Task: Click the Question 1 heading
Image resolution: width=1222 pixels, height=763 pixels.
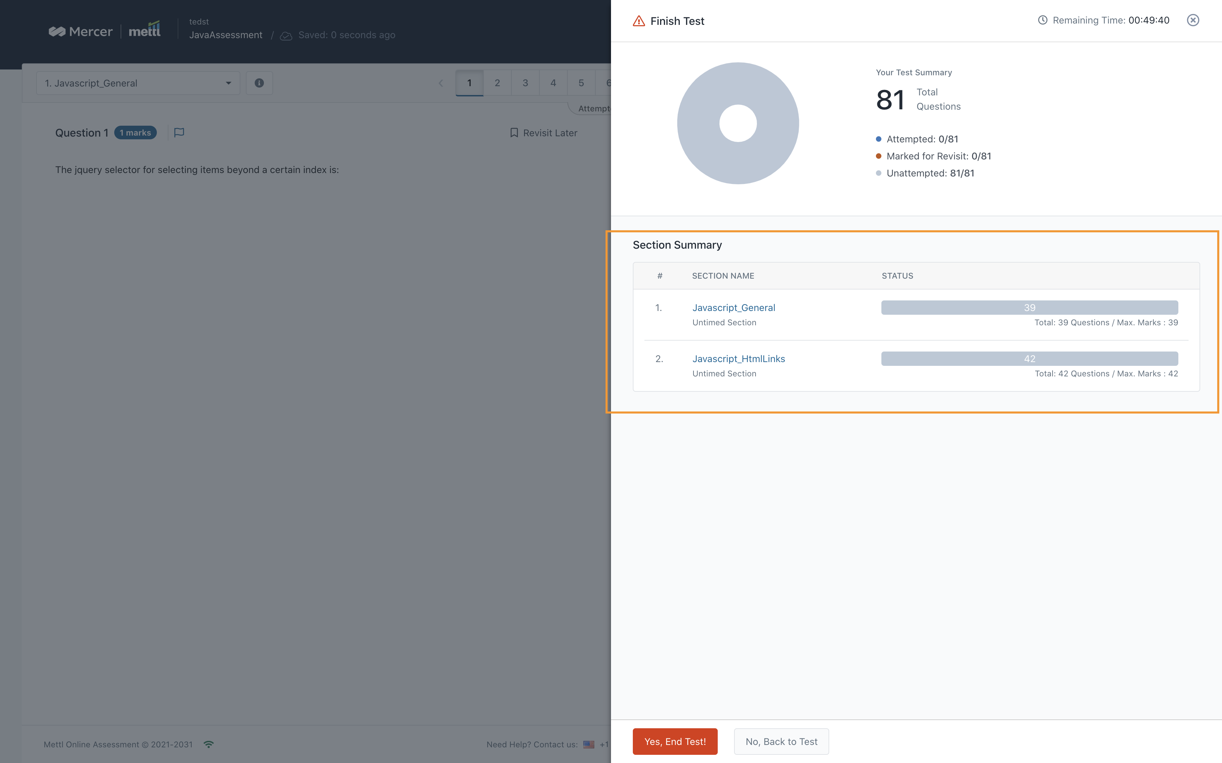Action: click(82, 133)
